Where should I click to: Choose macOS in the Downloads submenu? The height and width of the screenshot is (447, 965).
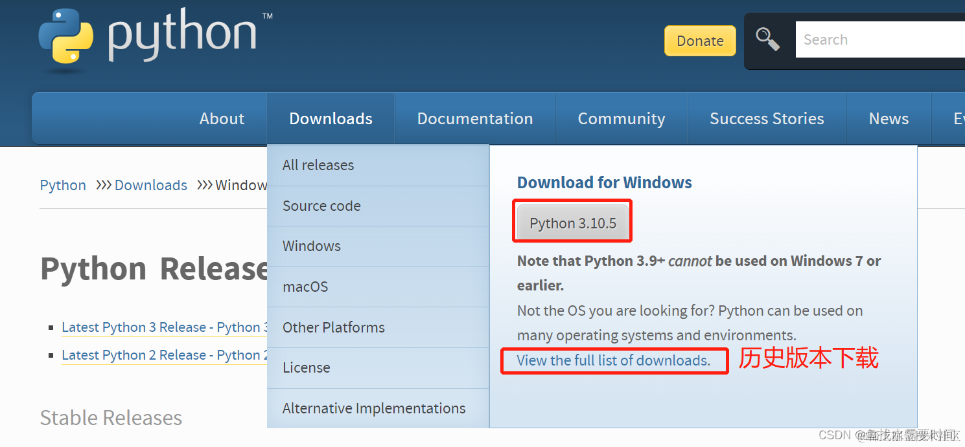(305, 287)
